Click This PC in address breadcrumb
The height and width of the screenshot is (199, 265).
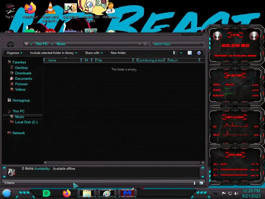pyautogui.click(x=41, y=44)
